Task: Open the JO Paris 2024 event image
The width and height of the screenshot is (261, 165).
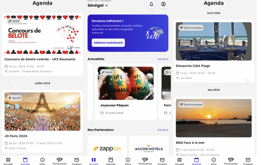Action: [x=42, y=112]
